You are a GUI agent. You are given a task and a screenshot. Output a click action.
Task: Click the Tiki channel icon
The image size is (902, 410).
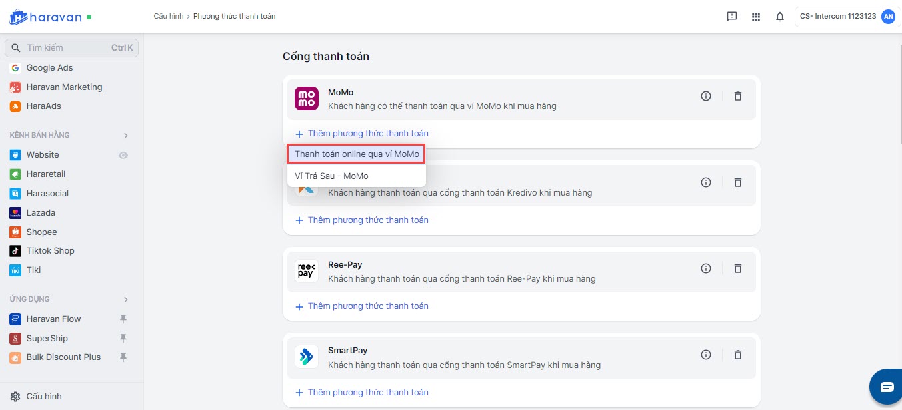15,270
